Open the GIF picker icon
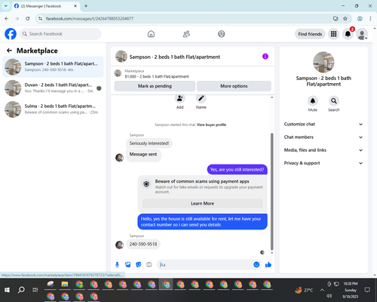This screenshot has width=377, height=302. tap(149, 264)
